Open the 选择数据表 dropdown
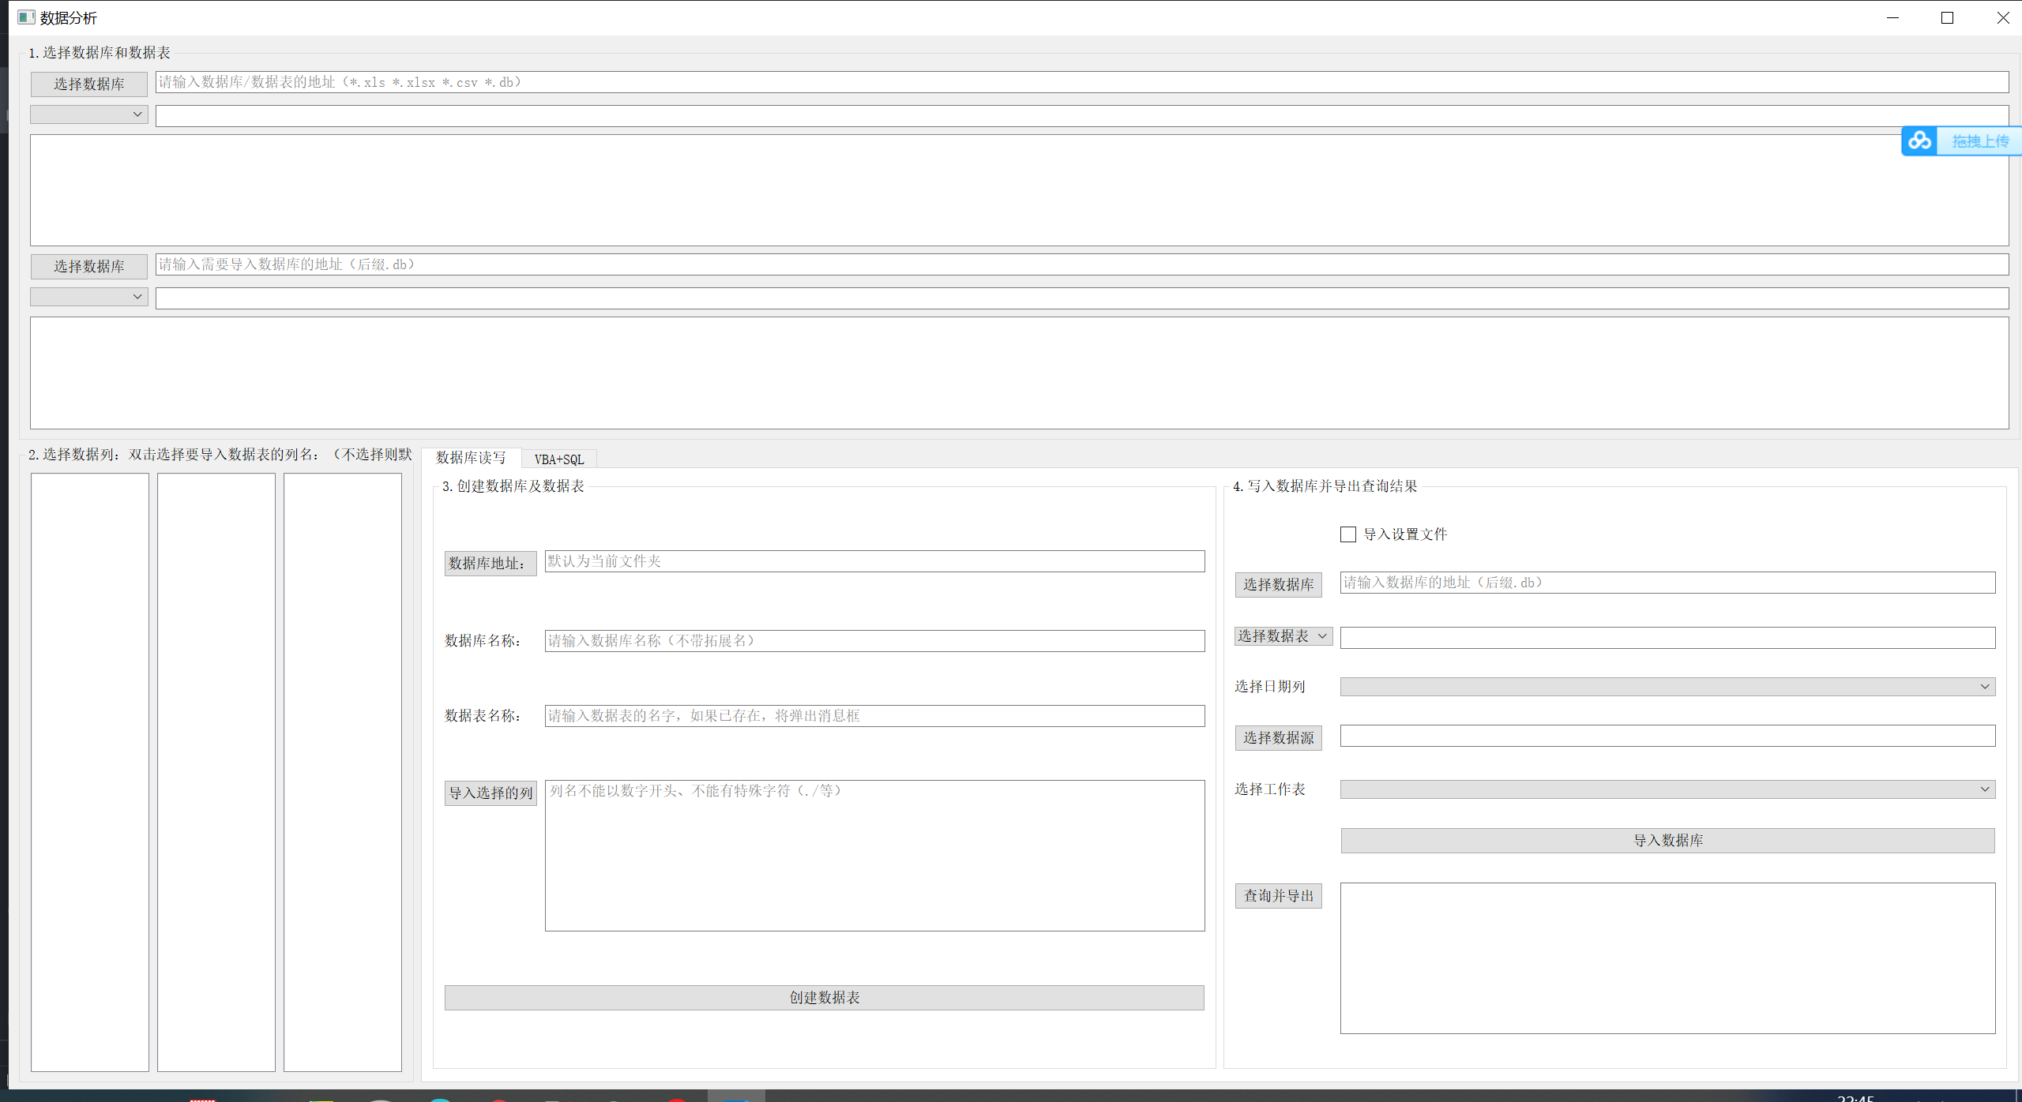This screenshot has height=1102, width=2022. [1283, 636]
